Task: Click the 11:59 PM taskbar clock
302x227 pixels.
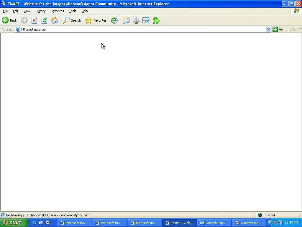Action: coord(291,223)
